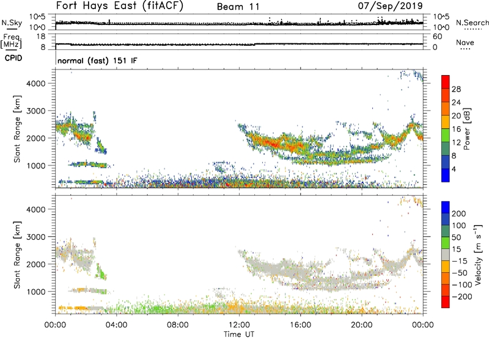This screenshot has width=489, height=338.
Task: Select the '16' tick on Power colorbar
Action: point(456,129)
